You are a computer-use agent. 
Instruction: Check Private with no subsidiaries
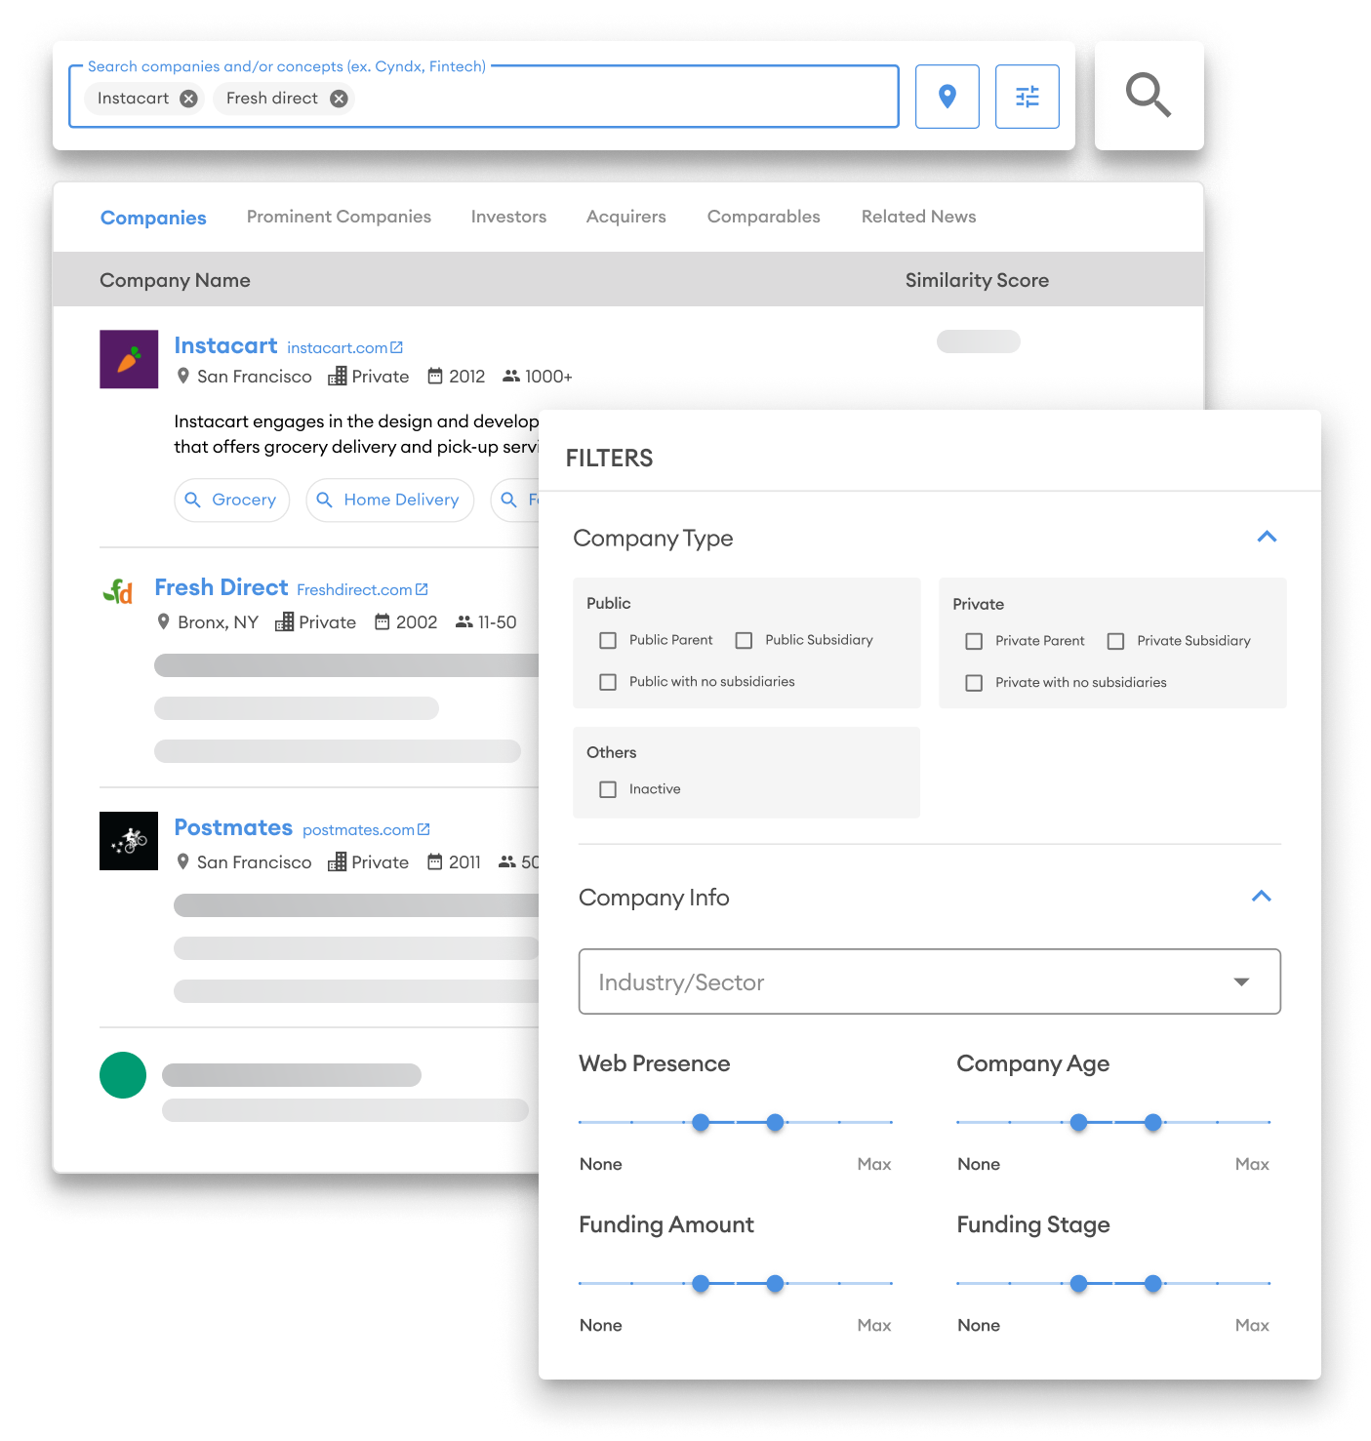click(974, 683)
